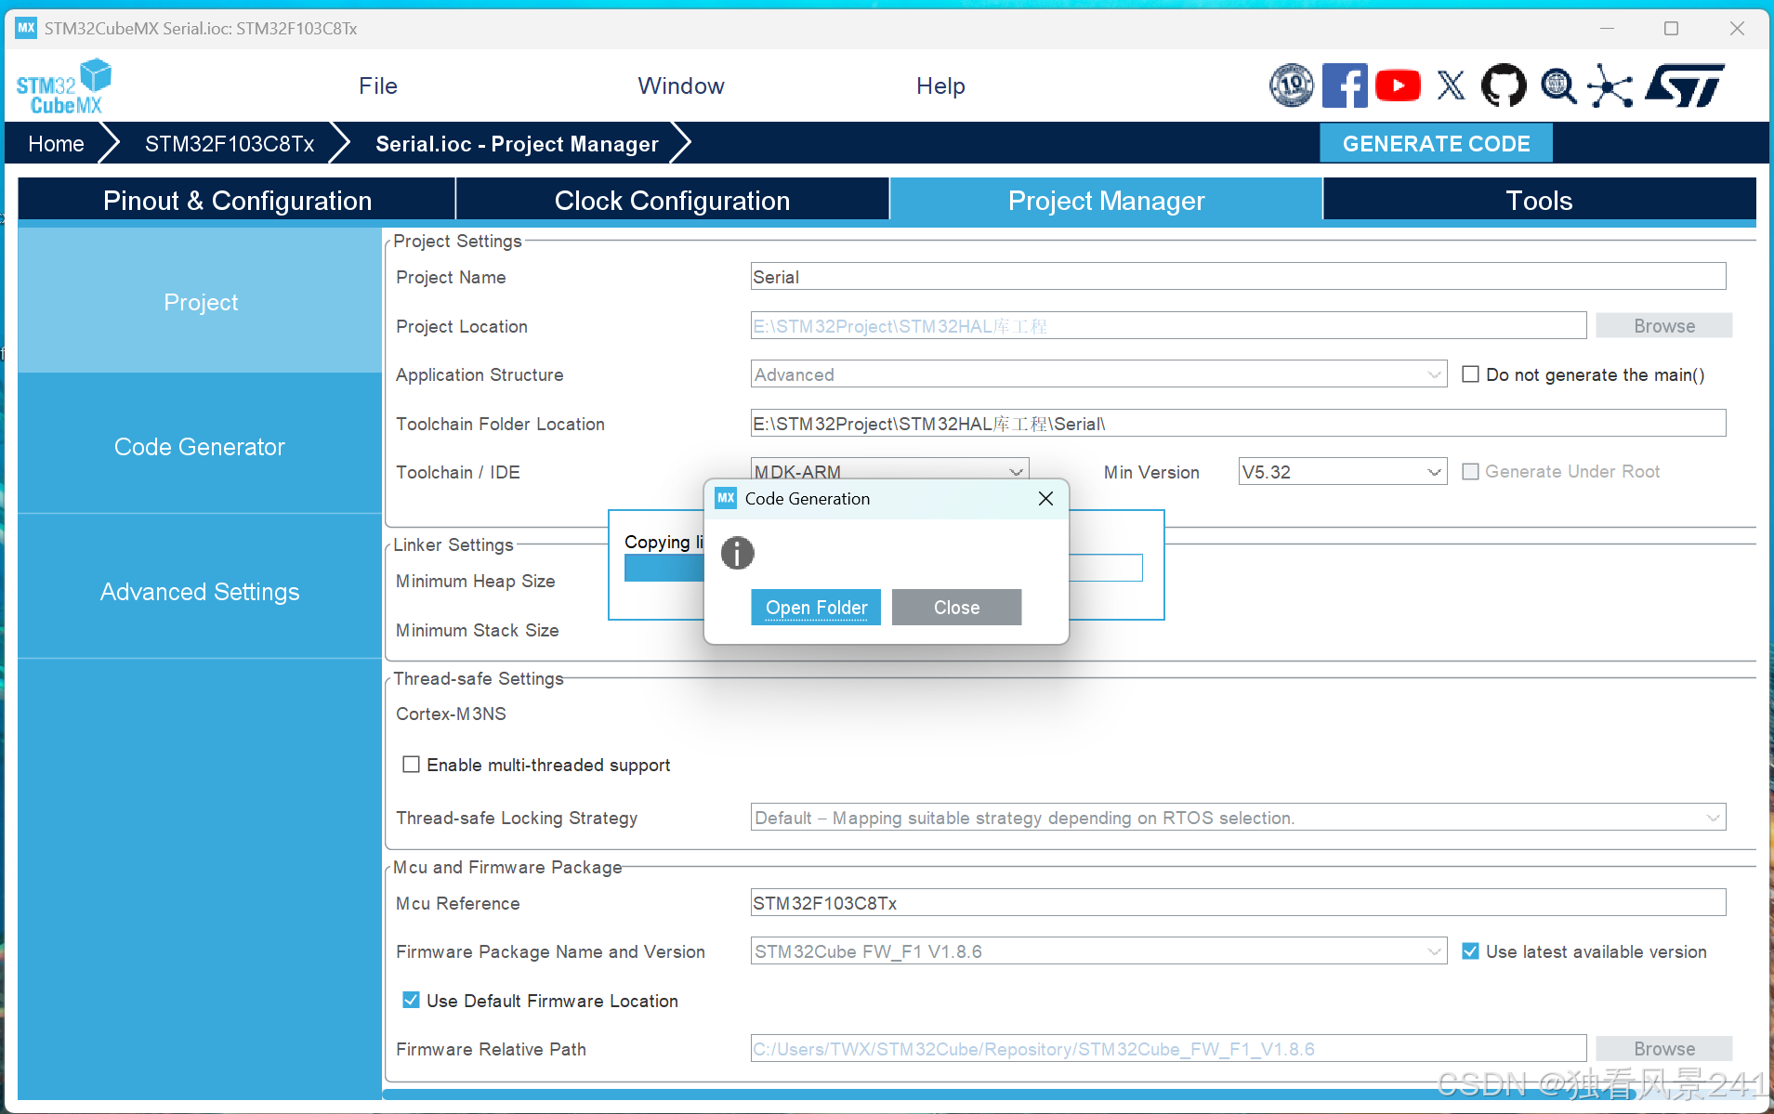The image size is (1774, 1114).
Task: Click the GENERATE CODE button
Action: 1436,143
